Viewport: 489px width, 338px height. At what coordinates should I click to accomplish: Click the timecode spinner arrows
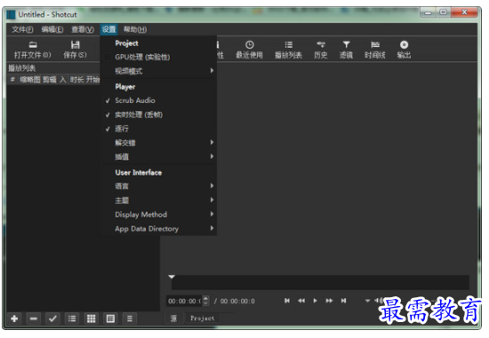pos(205,301)
